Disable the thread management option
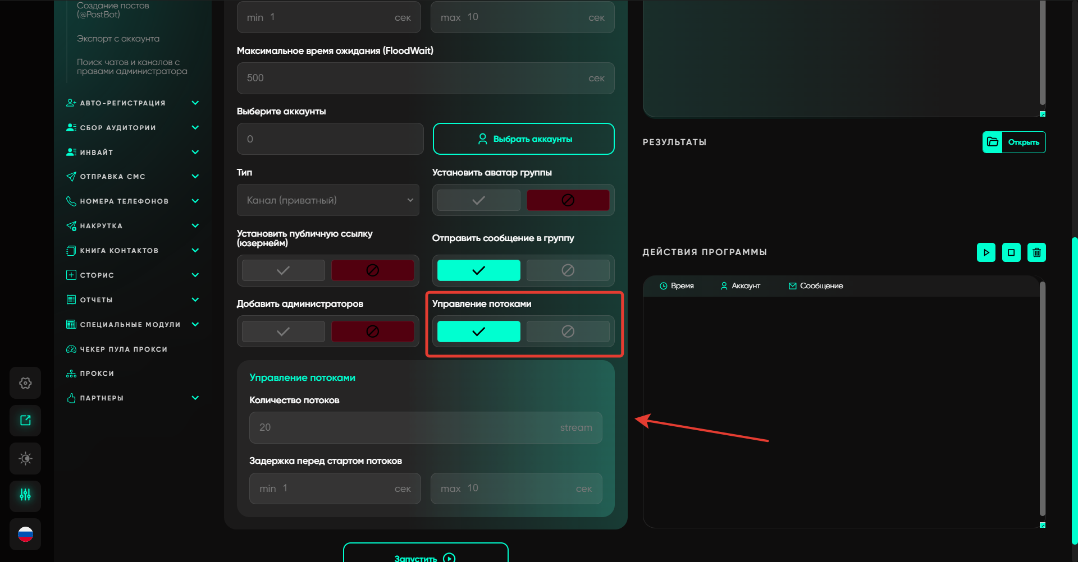 568,331
